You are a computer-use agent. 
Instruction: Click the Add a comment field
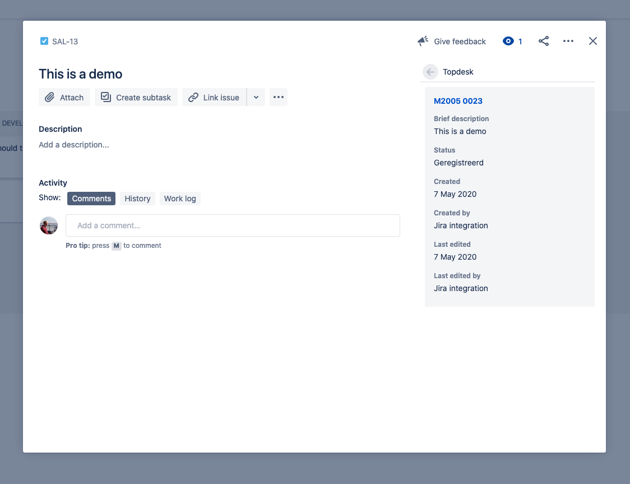click(233, 225)
